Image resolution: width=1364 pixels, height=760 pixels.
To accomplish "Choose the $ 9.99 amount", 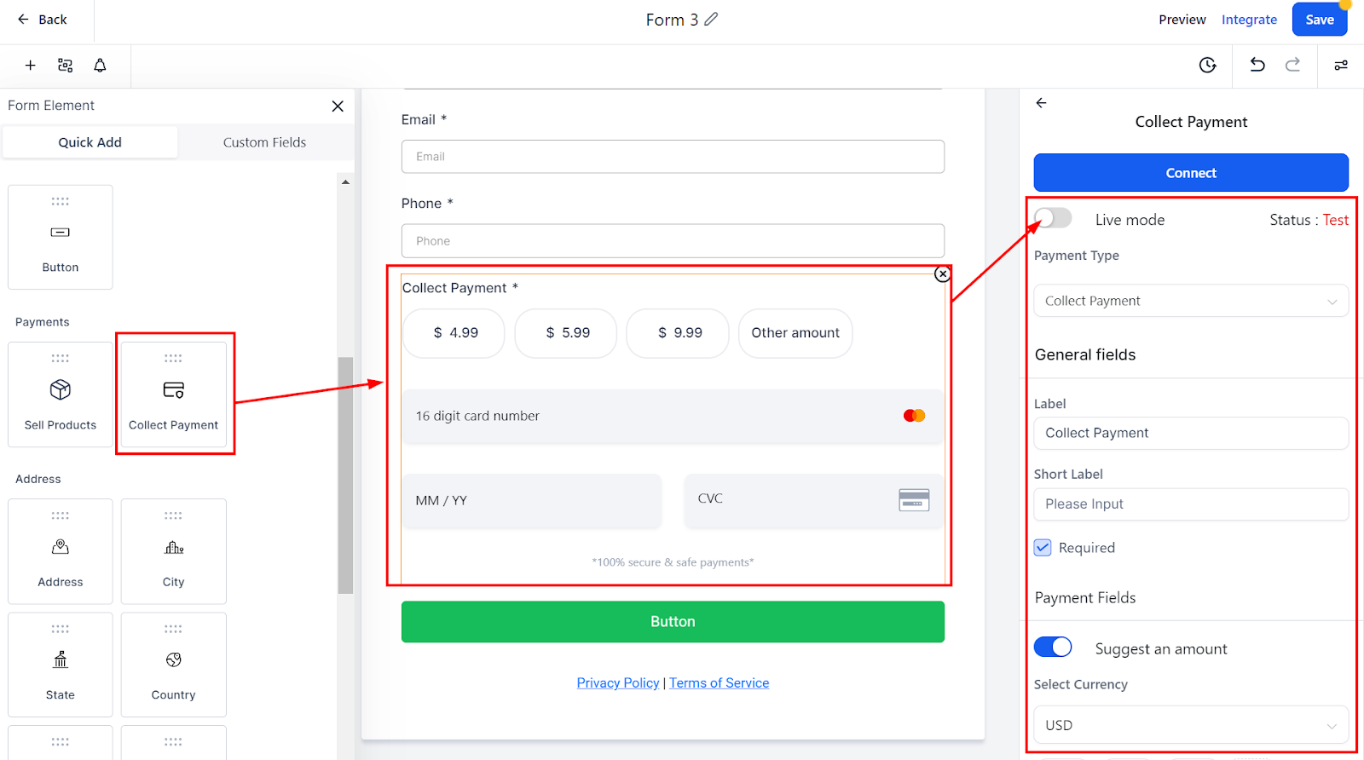I will tap(678, 333).
